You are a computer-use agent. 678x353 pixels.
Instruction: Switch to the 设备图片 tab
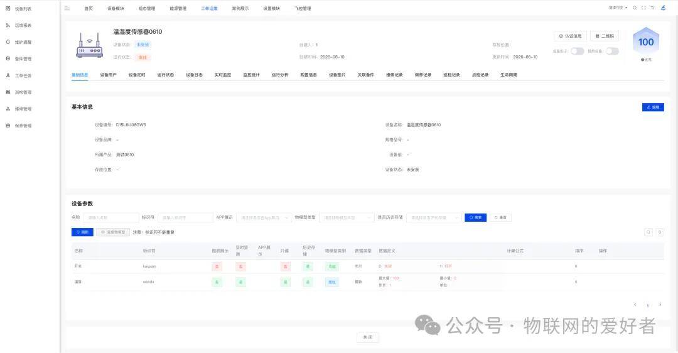[337, 75]
